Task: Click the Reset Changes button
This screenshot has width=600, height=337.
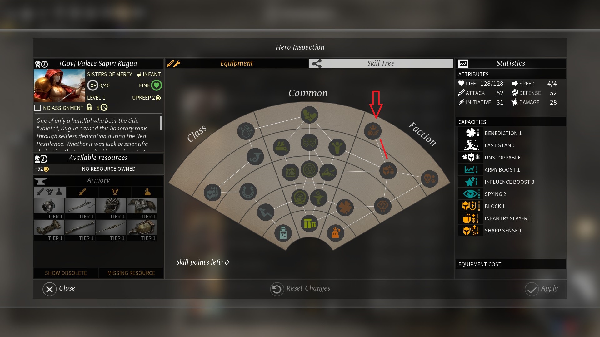Action: [x=300, y=289]
